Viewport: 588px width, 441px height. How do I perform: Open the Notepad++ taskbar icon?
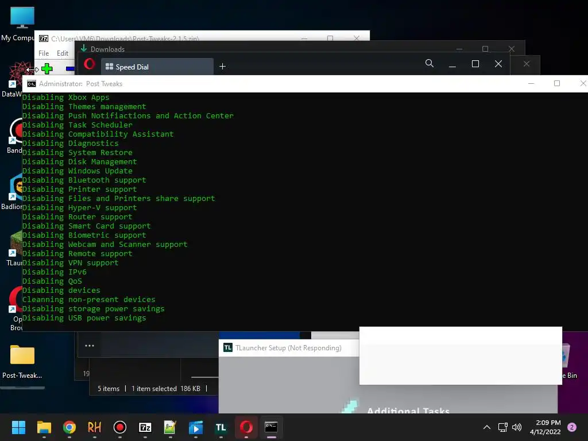pos(170,427)
